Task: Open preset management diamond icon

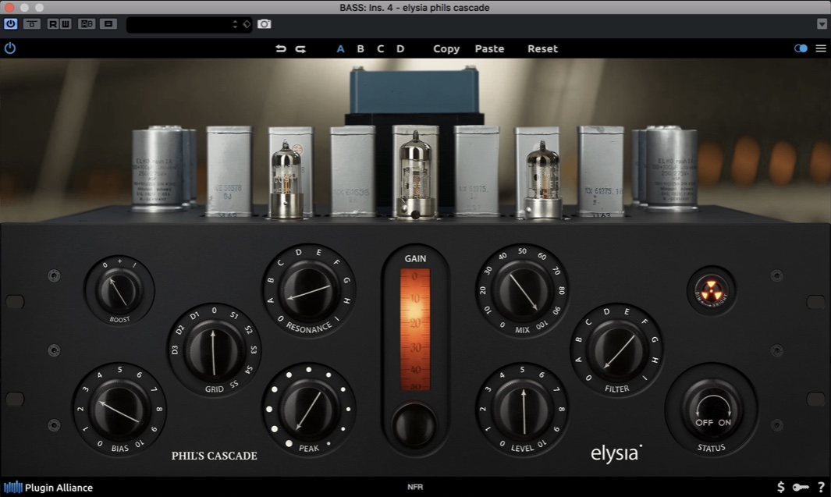Action: point(247,24)
